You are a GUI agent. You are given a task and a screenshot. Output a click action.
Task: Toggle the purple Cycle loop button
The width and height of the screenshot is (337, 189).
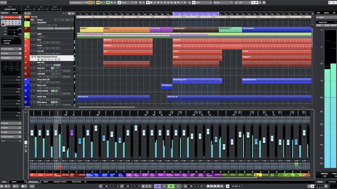[157, 186]
